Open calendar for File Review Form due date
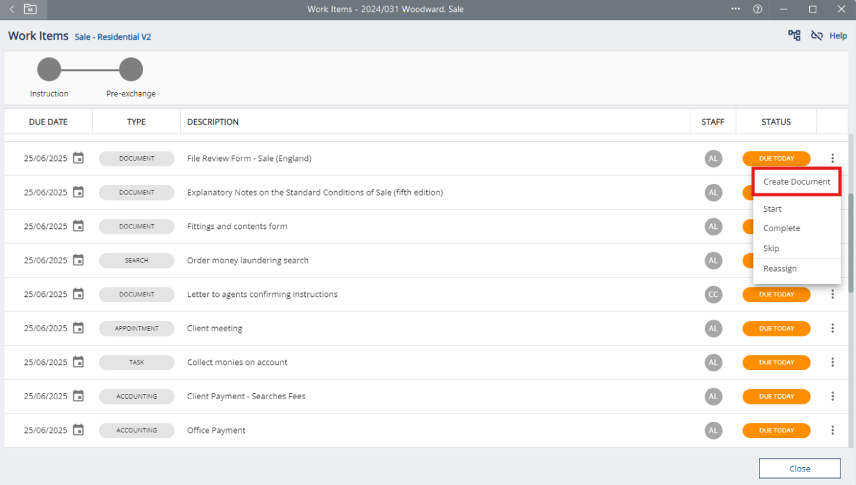 [x=78, y=158]
